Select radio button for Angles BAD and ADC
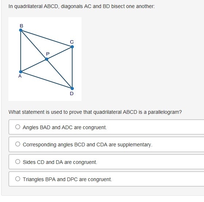 pyautogui.click(x=18, y=127)
